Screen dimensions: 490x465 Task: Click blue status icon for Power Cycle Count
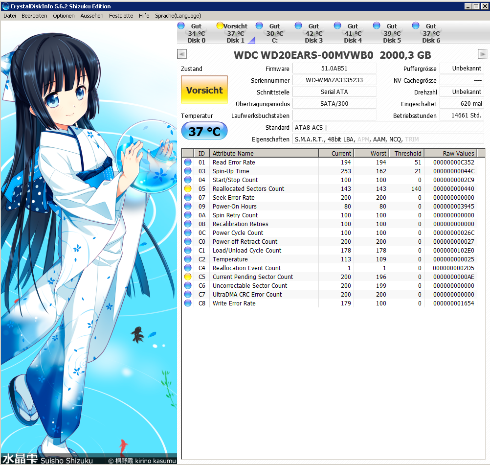pos(187,232)
